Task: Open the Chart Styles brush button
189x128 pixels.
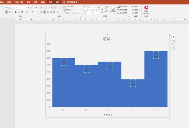Action: coord(173,42)
